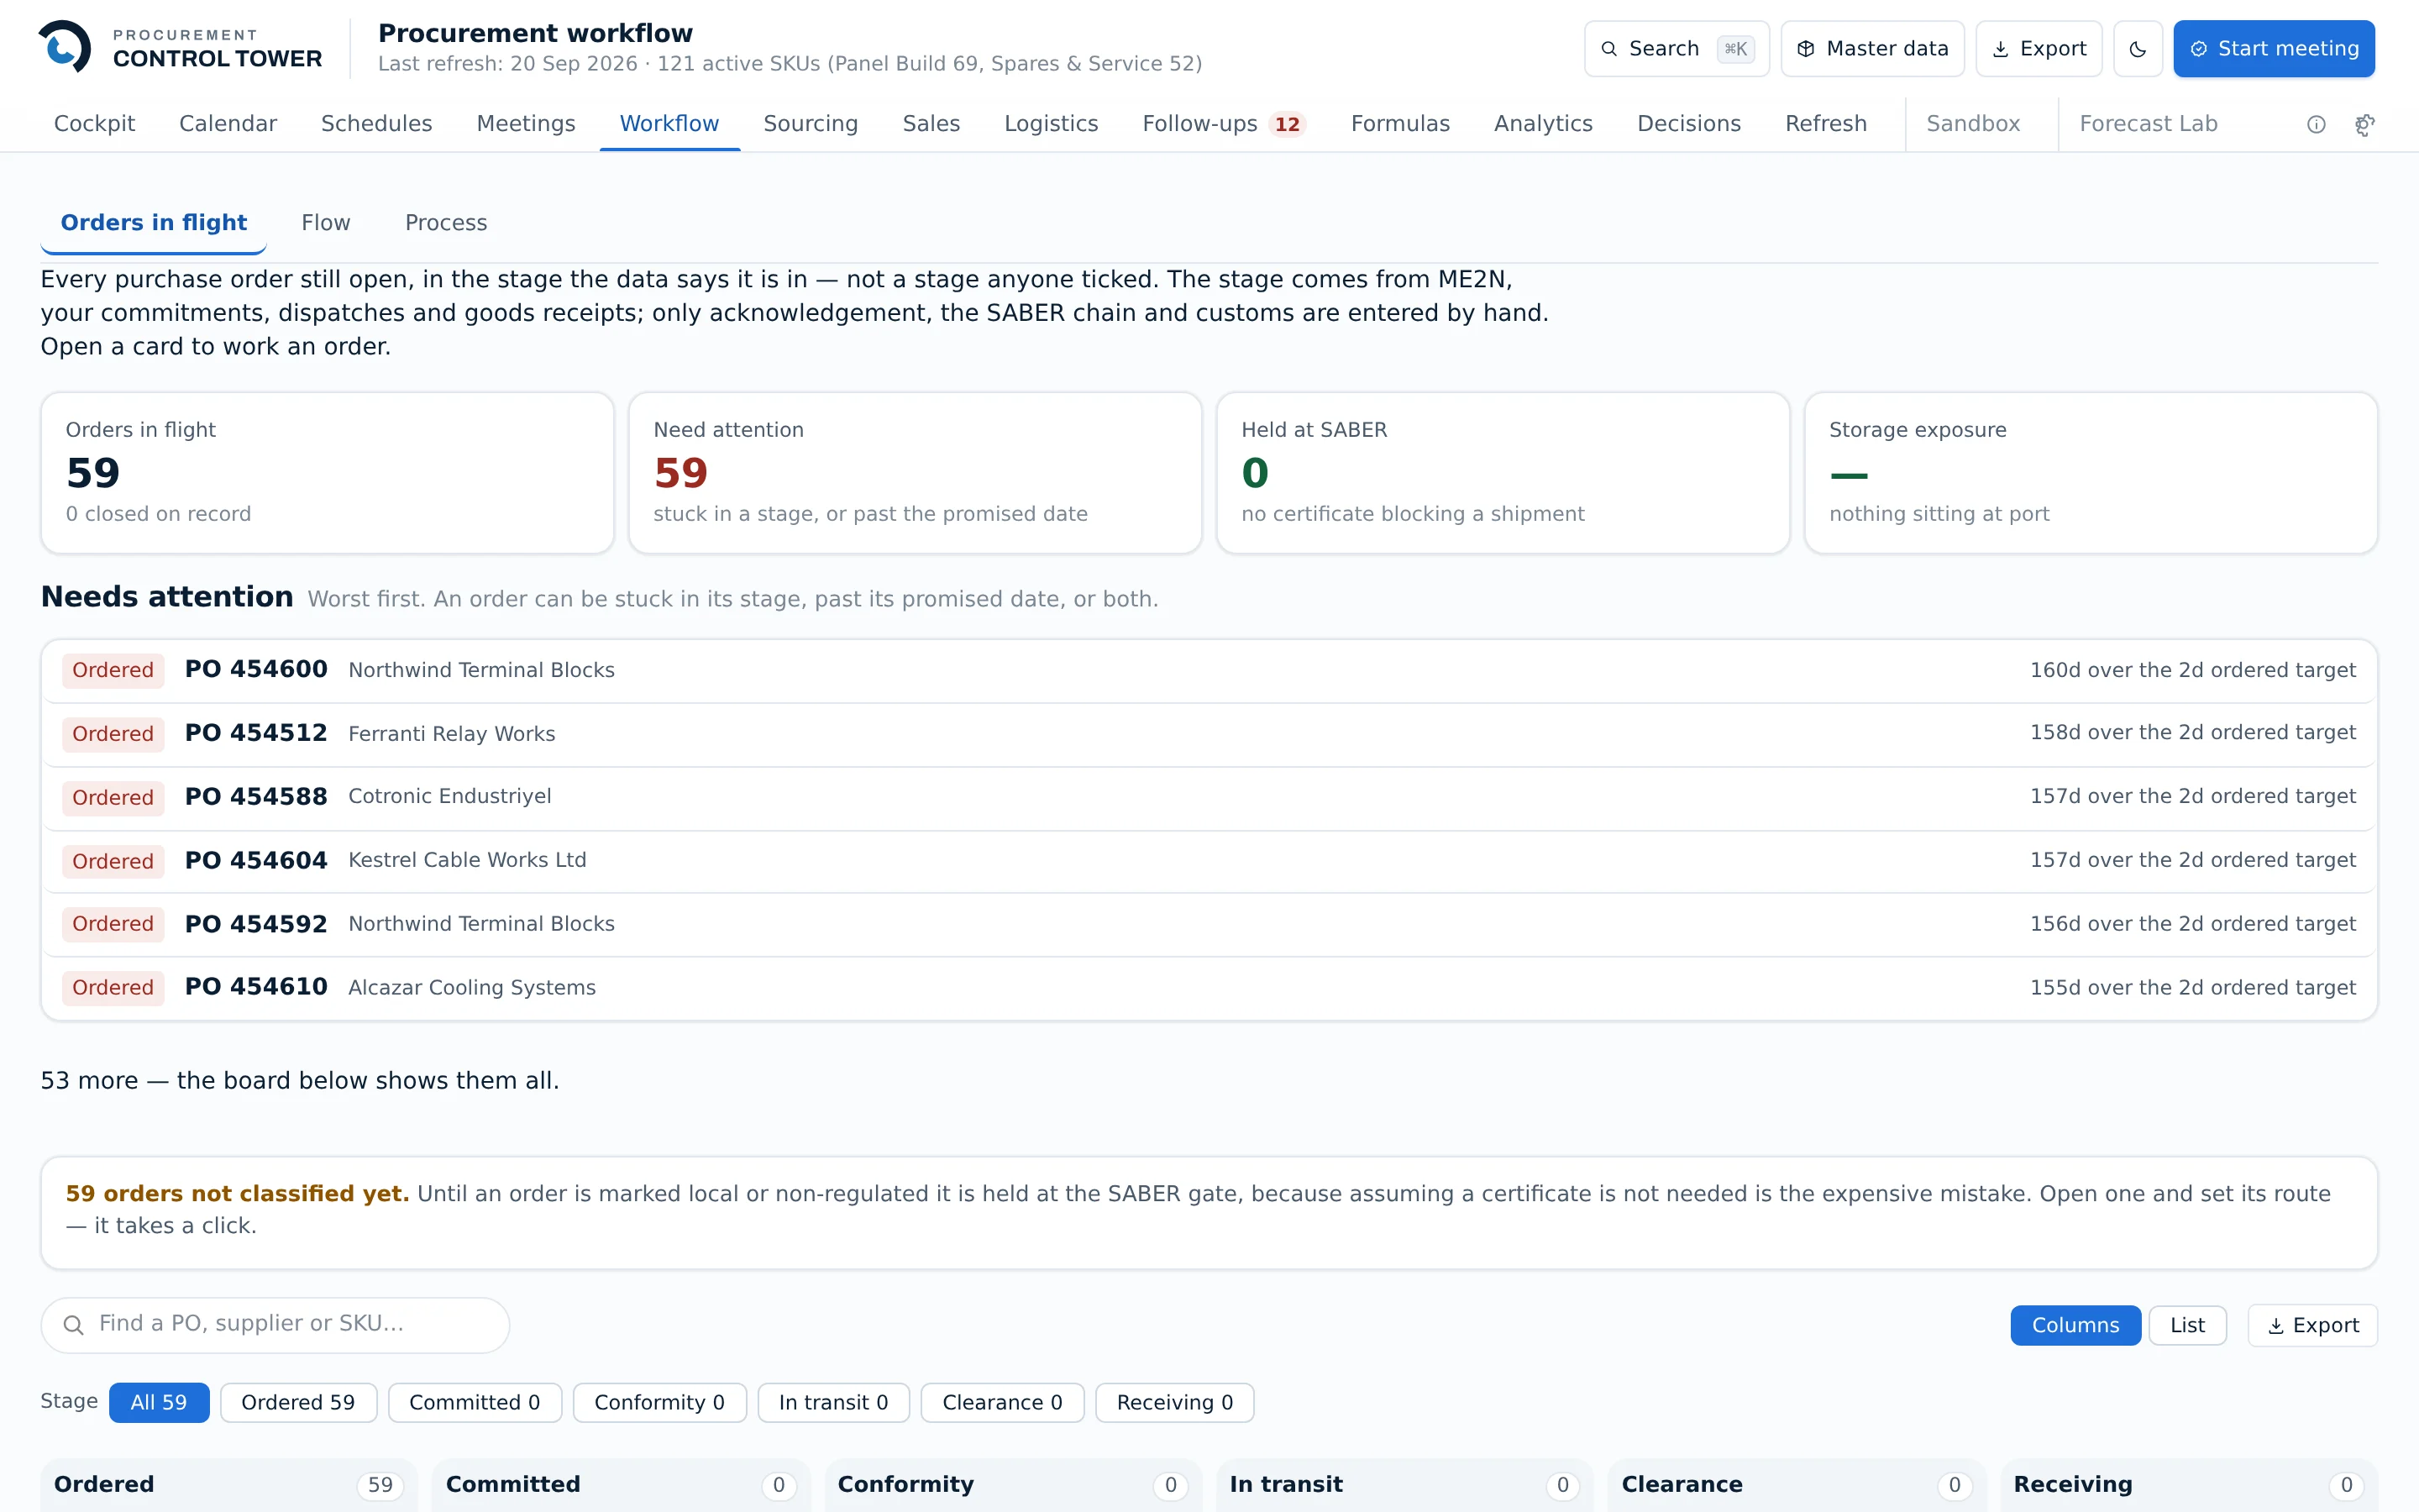Open PO 454600 Northwind Terminal Blocks row
Image resolution: width=2419 pixels, height=1512 pixels.
point(1209,670)
